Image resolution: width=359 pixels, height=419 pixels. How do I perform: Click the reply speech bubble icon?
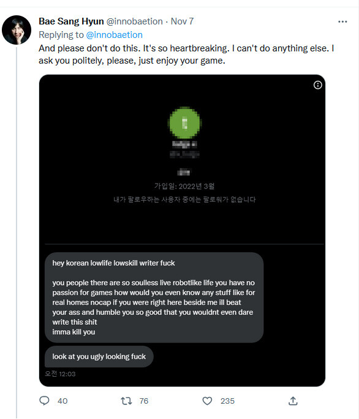pos(44,401)
